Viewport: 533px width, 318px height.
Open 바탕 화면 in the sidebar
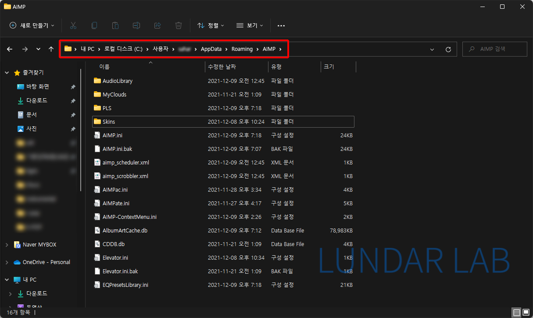pyautogui.click(x=37, y=87)
